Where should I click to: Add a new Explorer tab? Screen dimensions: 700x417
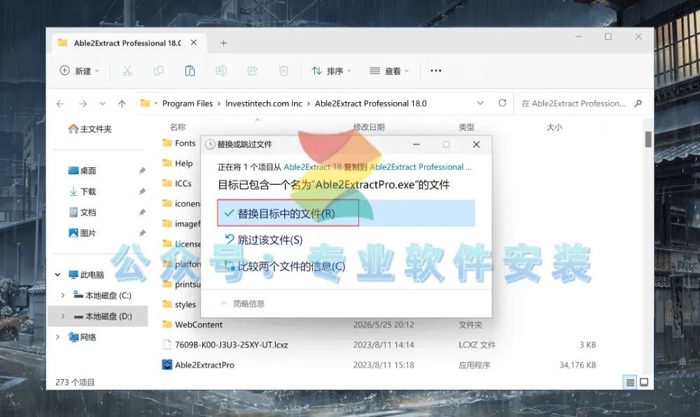[x=224, y=43]
